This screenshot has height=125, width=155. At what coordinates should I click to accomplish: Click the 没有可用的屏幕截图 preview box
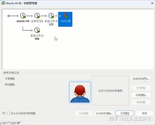coord(110,90)
